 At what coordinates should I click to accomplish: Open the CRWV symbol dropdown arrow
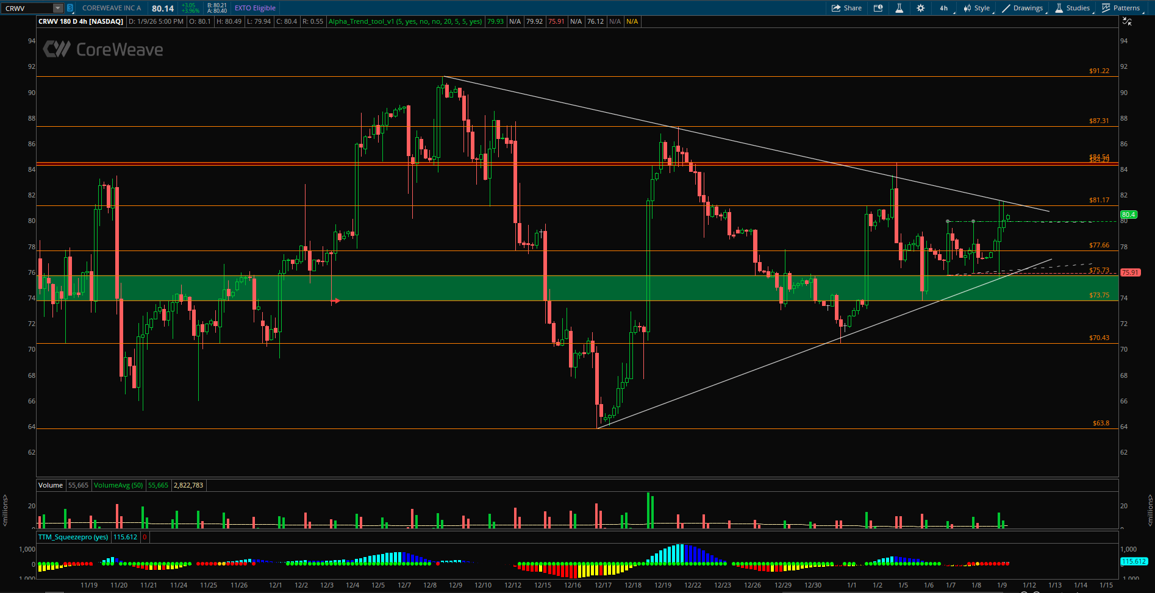pos(57,8)
